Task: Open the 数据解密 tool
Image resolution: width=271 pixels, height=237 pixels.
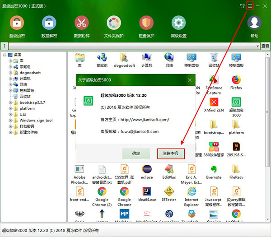Action: pyautogui.click(x=49, y=23)
